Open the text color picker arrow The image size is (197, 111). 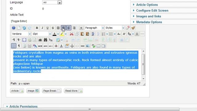click(x=58, y=34)
